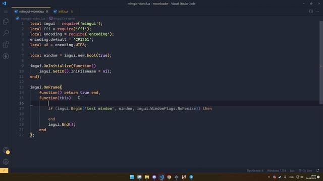Open the Windows Start menu
Screen dimensions: 323x181
click(132, 177)
